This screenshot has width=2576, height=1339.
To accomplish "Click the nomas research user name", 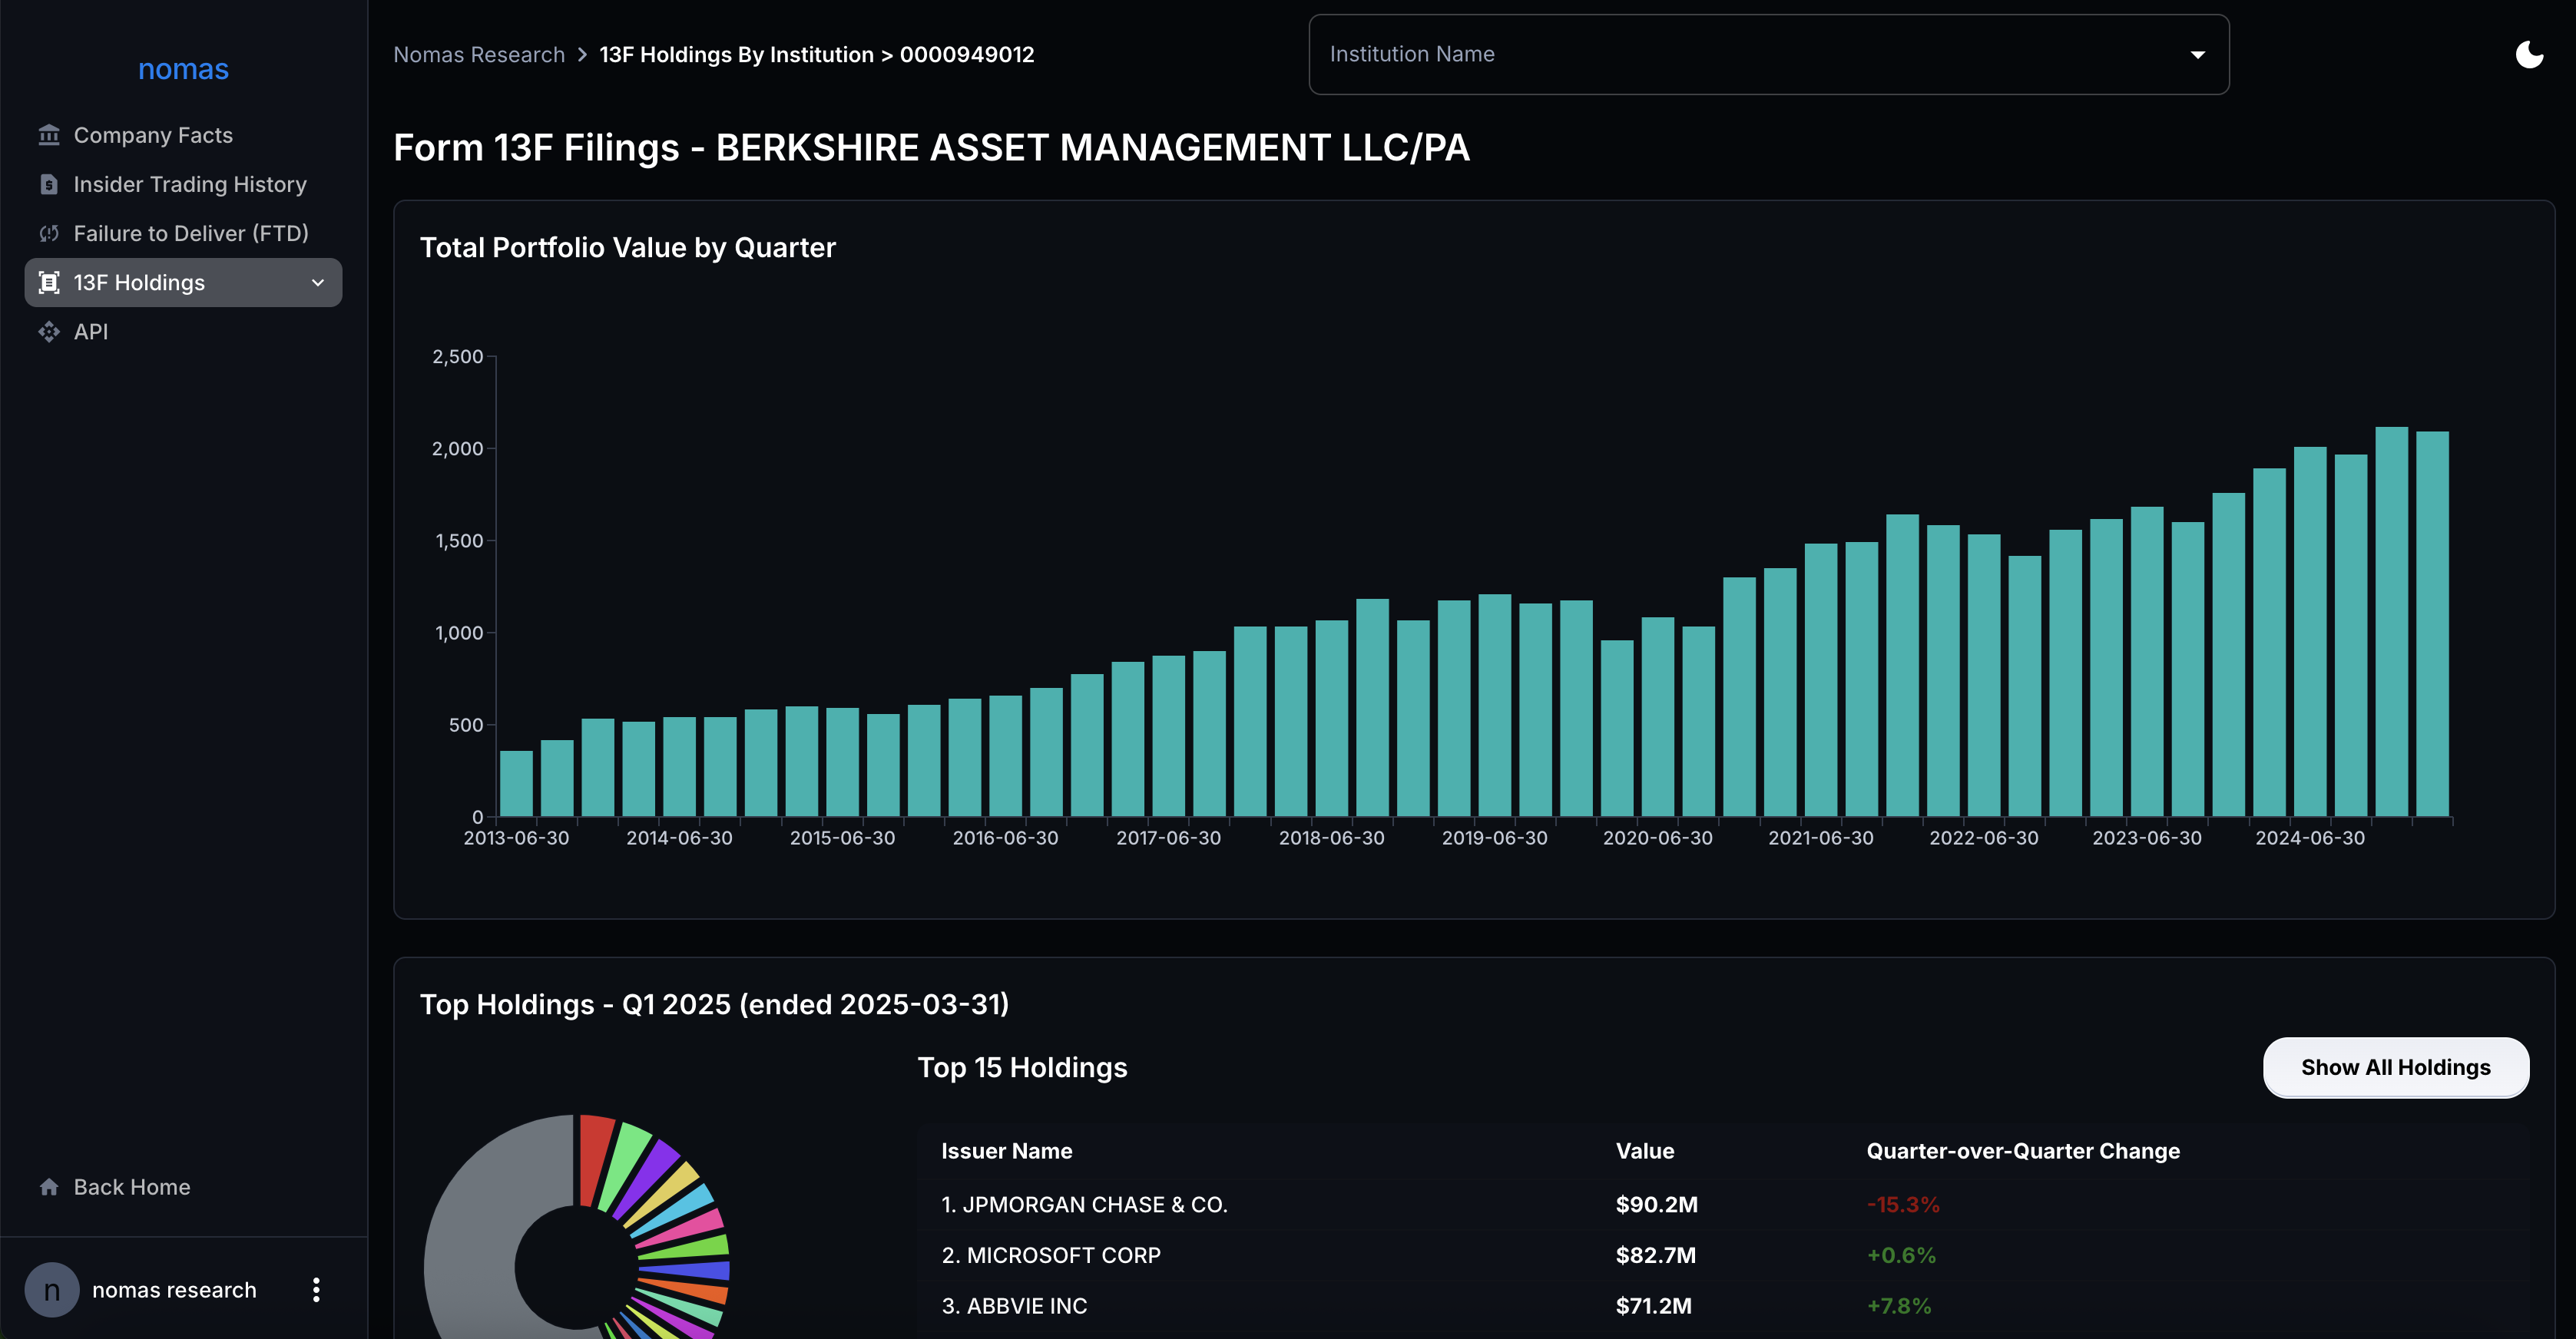I will (x=174, y=1290).
